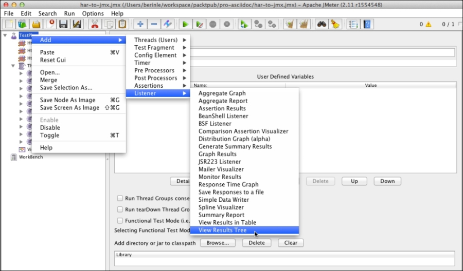
Task: Save the test plan with the floppy disk icon
Action: tap(63, 24)
